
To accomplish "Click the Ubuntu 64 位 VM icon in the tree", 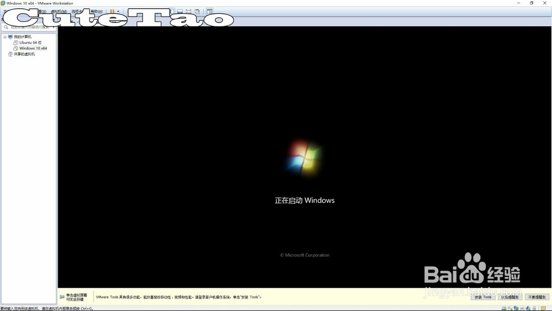I will coord(15,43).
